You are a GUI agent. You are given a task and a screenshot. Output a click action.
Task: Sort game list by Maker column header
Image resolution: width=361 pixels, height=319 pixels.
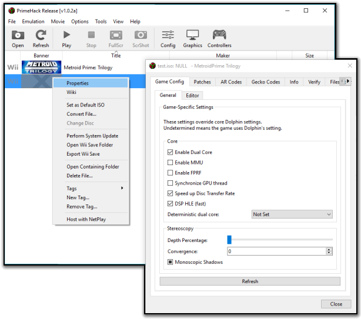[223, 55]
